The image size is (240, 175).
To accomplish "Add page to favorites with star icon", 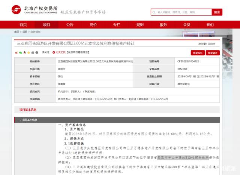I will (x=28, y=53).
